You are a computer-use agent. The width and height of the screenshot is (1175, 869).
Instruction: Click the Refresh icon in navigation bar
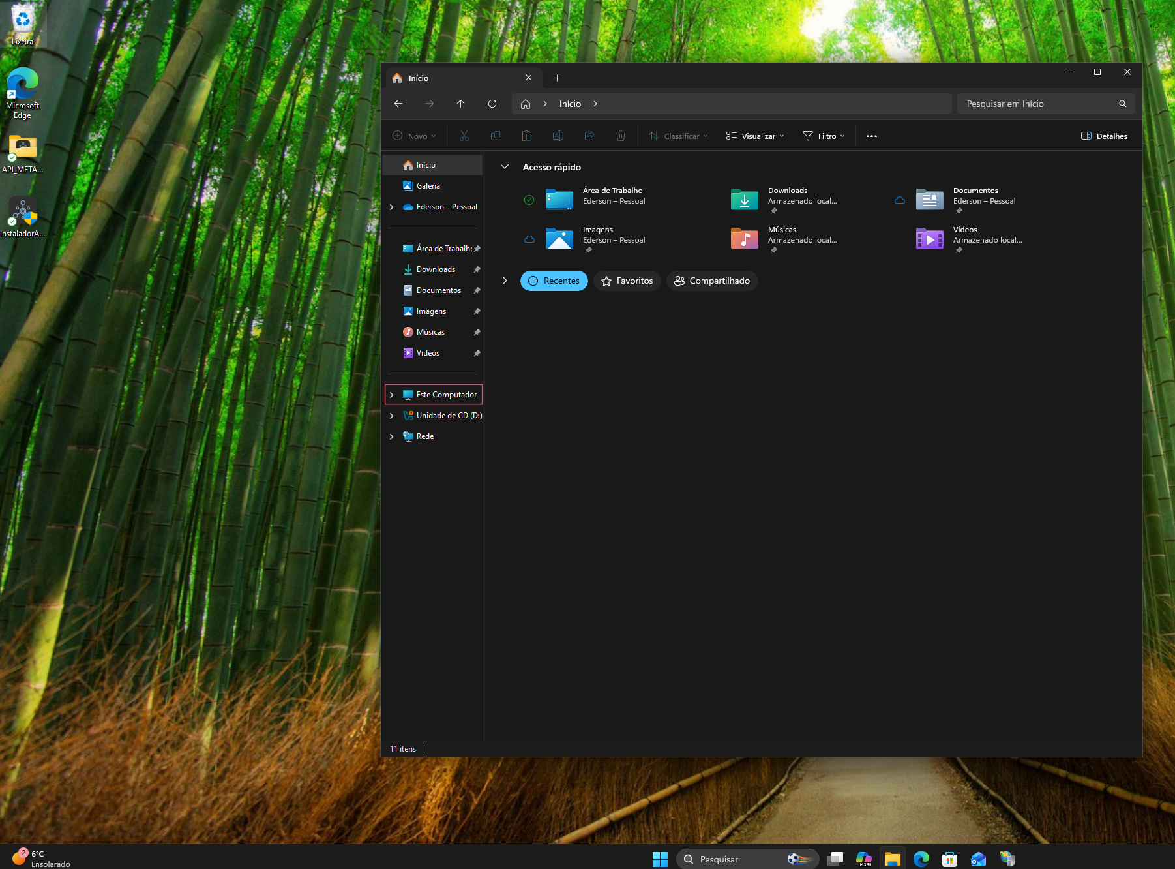point(492,104)
